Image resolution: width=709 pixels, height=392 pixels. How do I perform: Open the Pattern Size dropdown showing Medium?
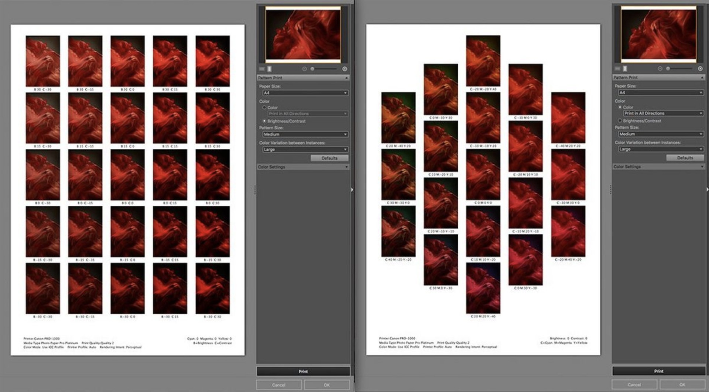click(x=304, y=134)
